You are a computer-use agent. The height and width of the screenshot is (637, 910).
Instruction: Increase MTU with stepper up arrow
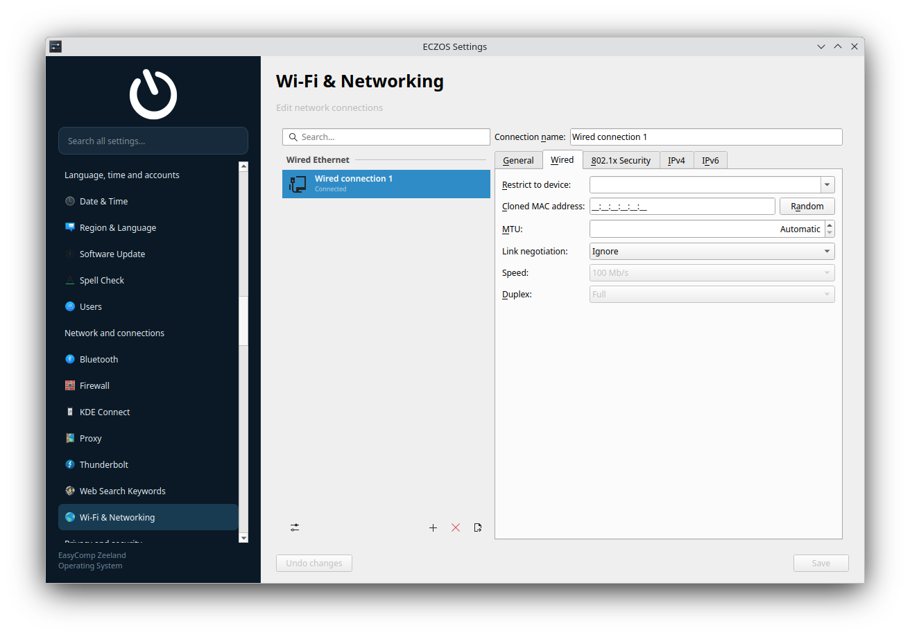tap(830, 225)
